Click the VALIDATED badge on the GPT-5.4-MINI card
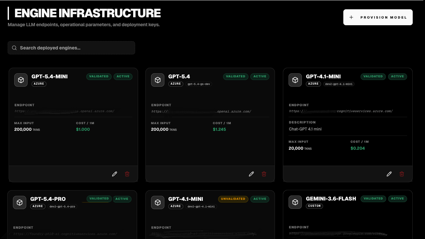The width and height of the screenshot is (425, 239). coord(99,76)
